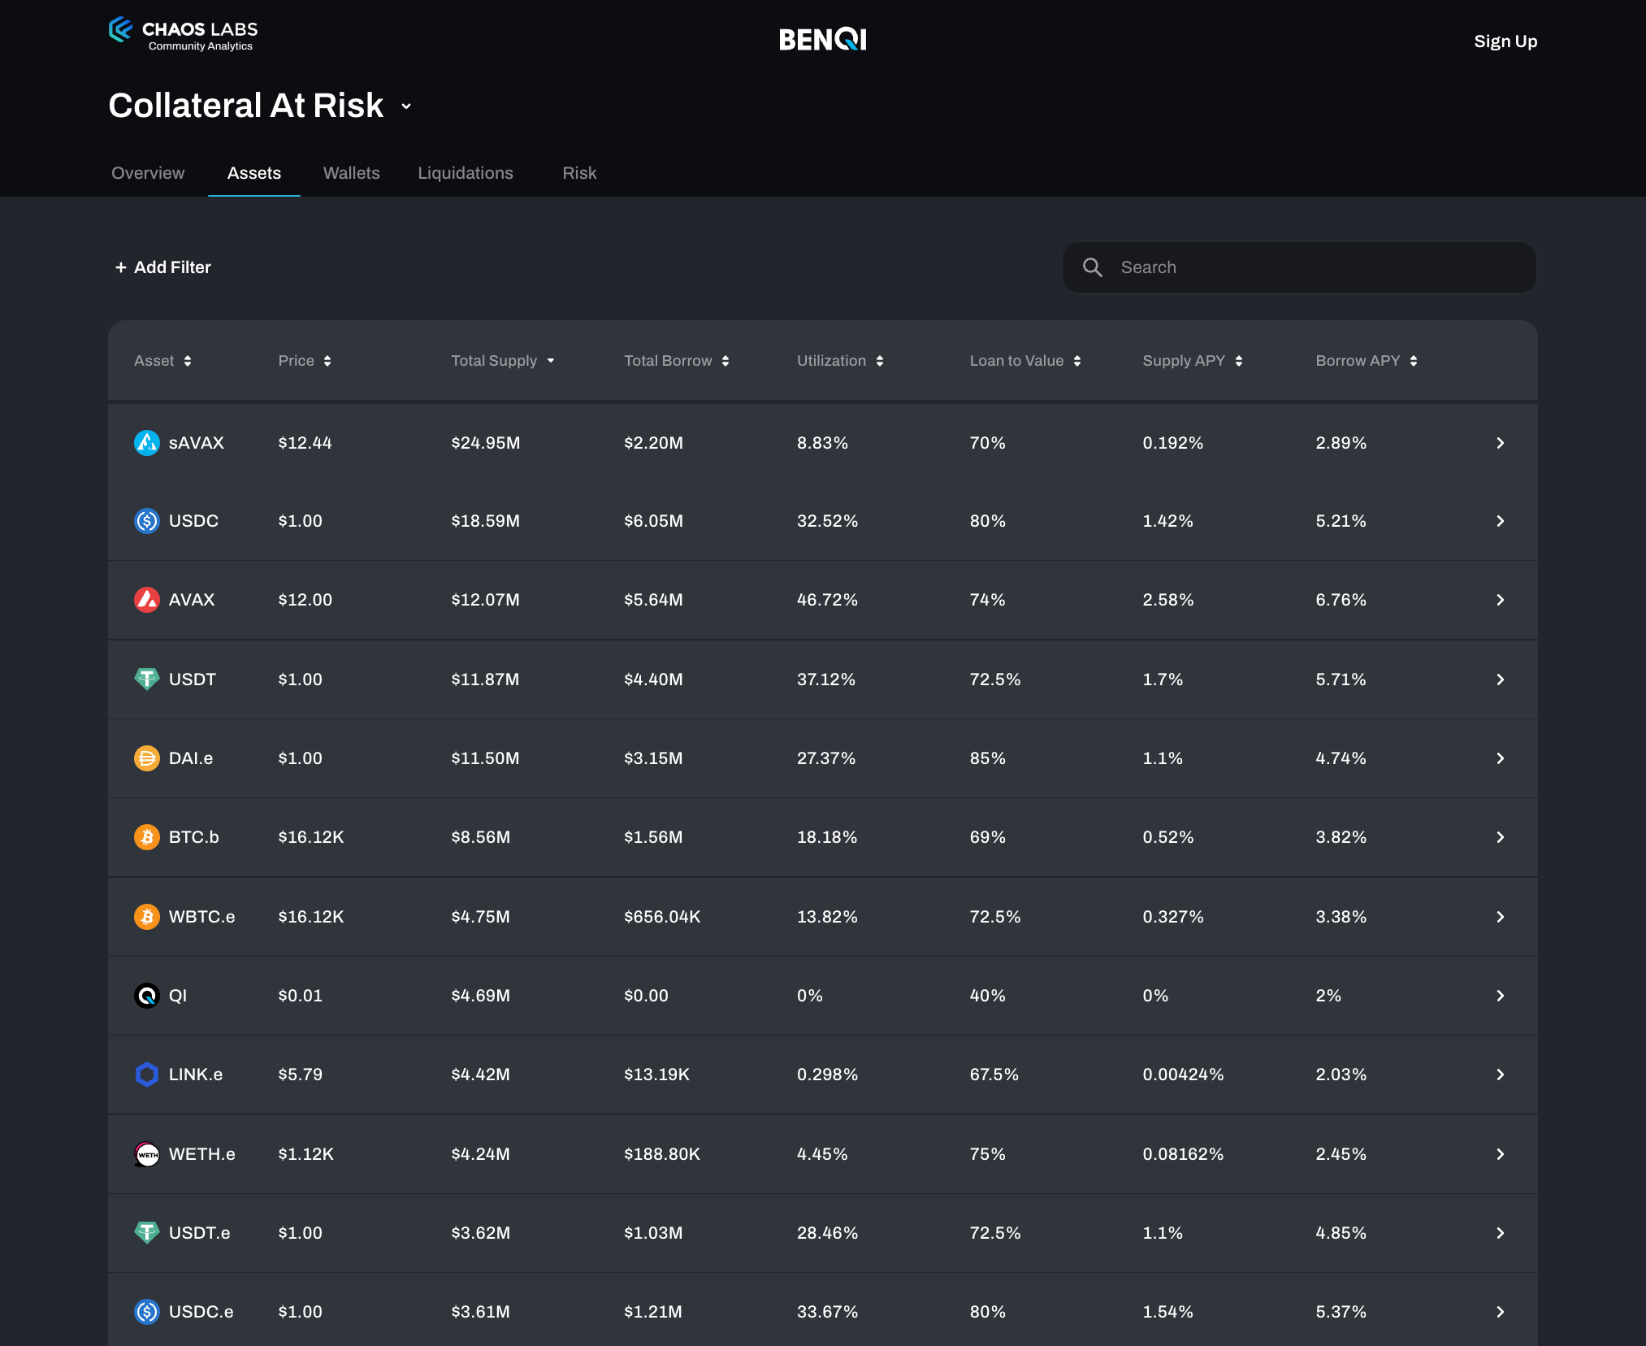
Task: Click the USDC coin icon
Action: [146, 521]
